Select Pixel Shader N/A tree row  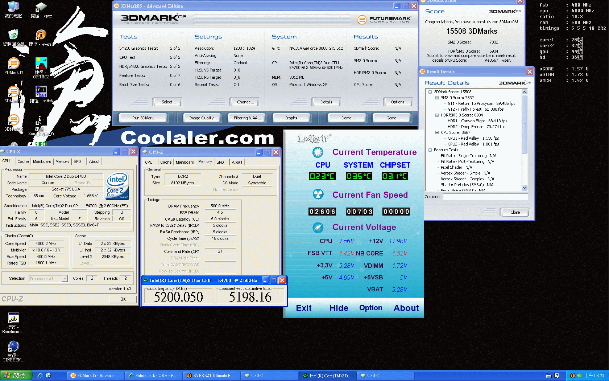456,167
